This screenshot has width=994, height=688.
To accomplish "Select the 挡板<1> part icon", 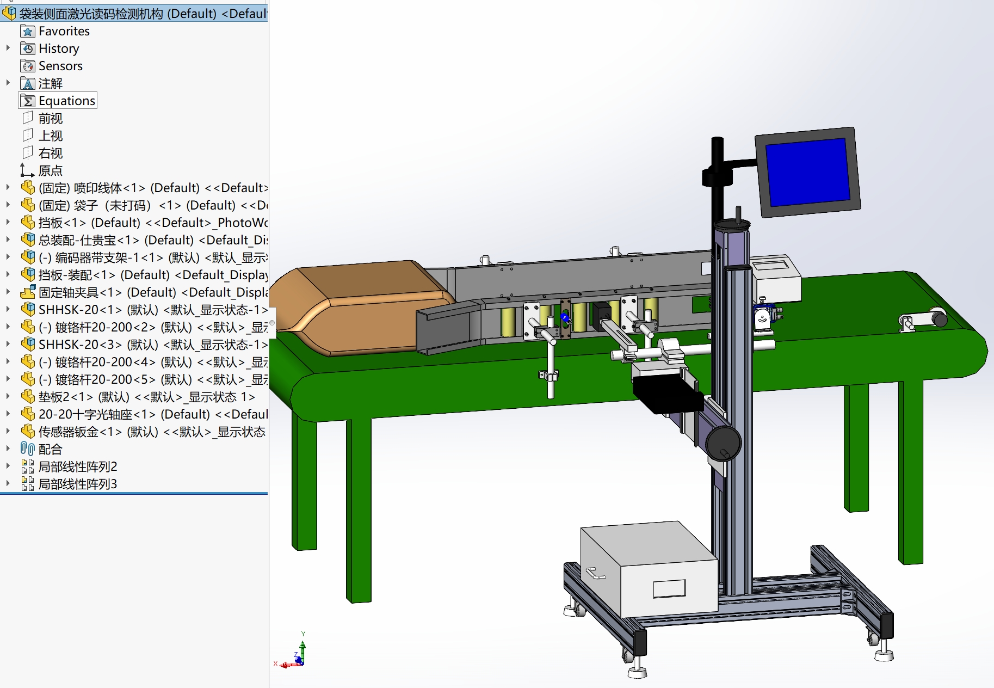I will (28, 223).
